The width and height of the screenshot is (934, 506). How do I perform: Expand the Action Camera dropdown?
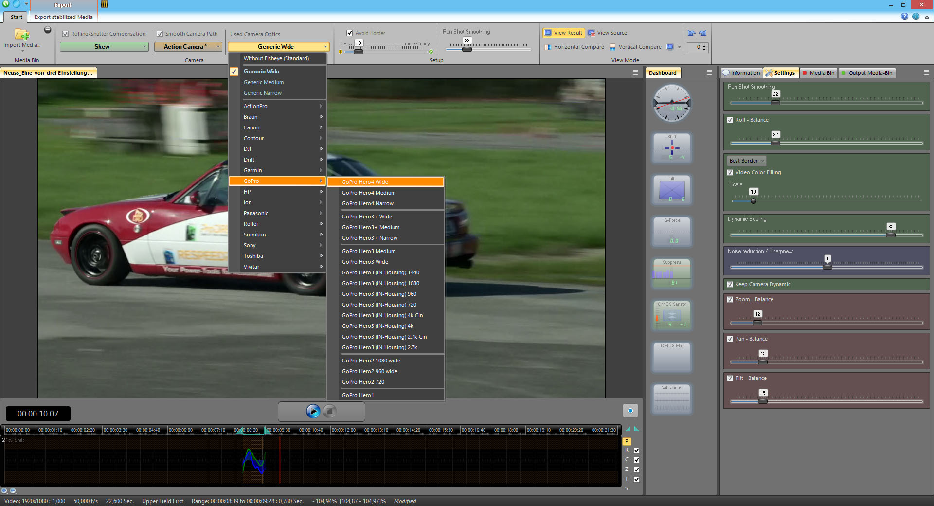coord(188,47)
